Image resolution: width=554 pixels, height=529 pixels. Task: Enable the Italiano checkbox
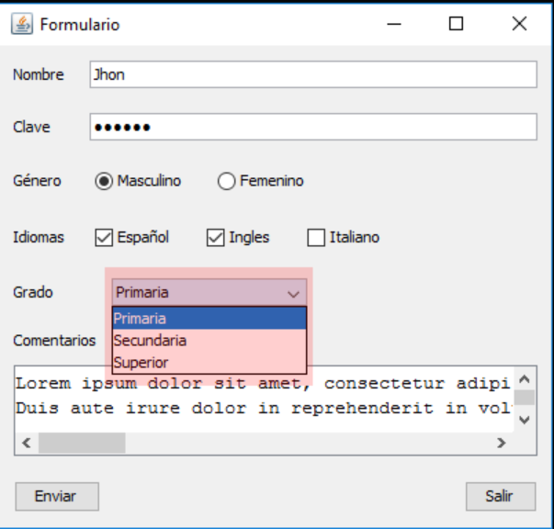click(x=316, y=237)
